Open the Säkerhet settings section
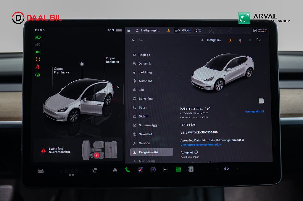Screen dimensions: 303x201 145,134
